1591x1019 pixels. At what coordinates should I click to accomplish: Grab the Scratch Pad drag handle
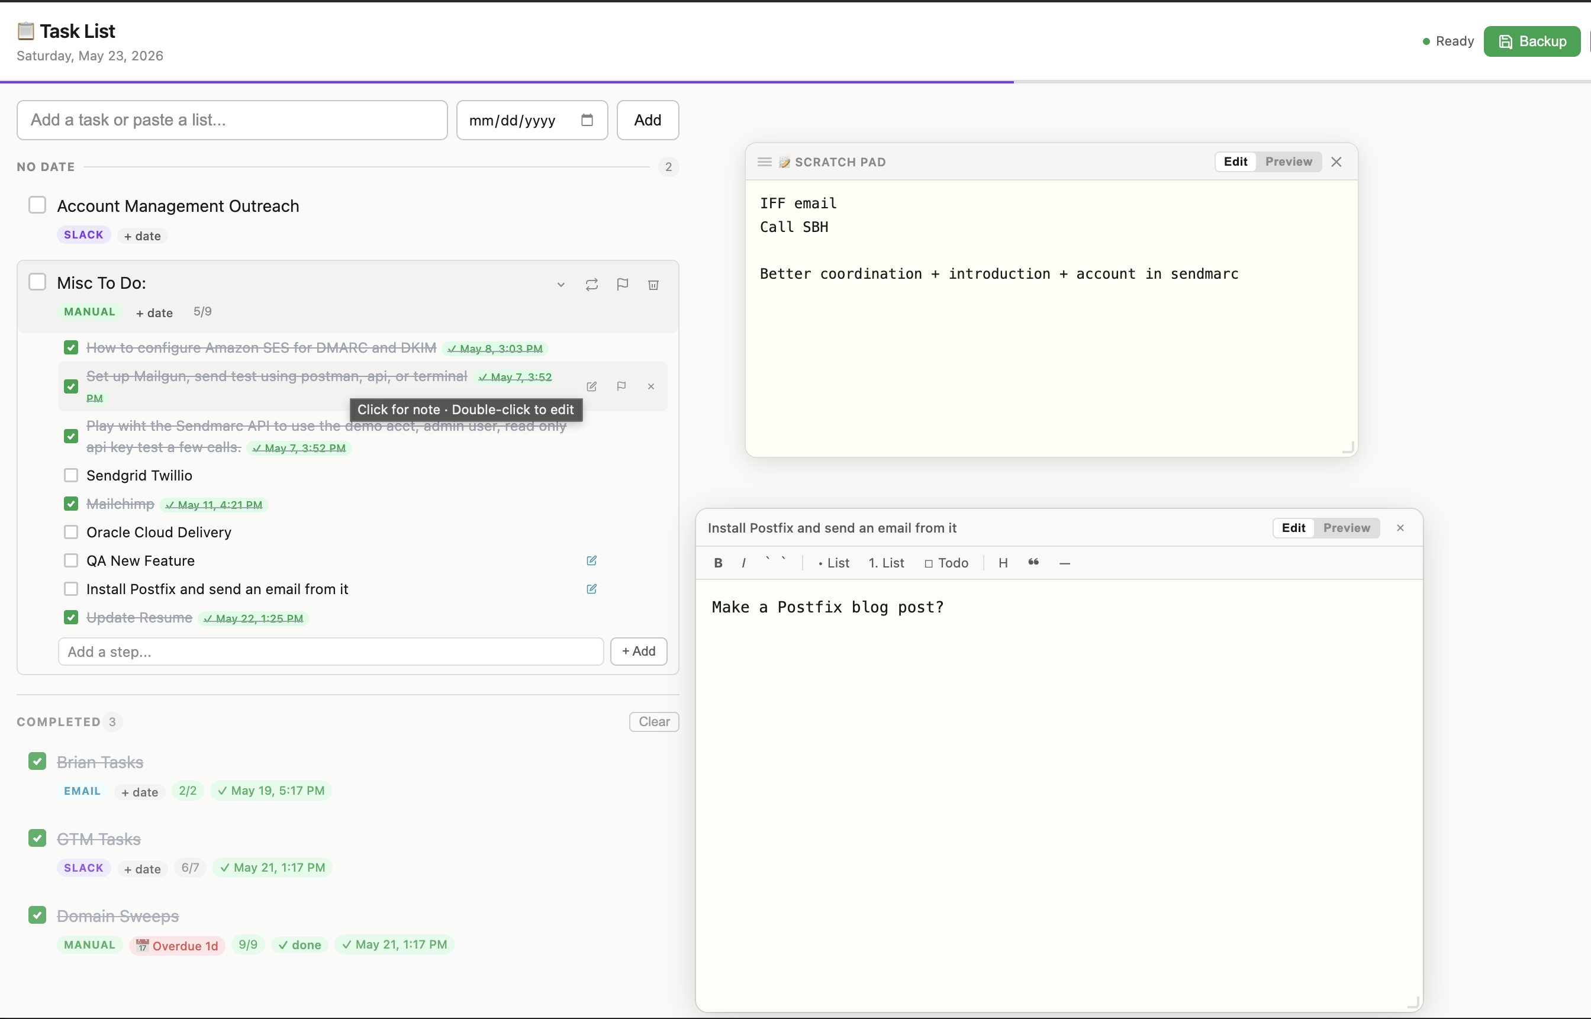tap(764, 162)
